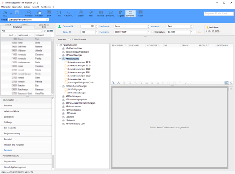This screenshot has height=174, width=235.
Task: Click the Barcode toolbar icon
Action: pyautogui.click(x=100, y=13)
